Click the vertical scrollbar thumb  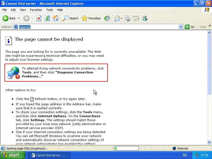209,64
